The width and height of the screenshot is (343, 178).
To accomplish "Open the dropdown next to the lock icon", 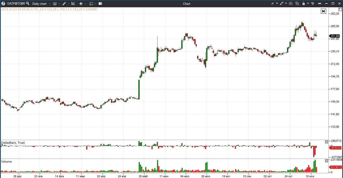I will 308,4.
